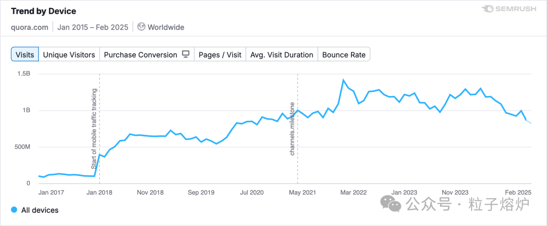Click the Worldwide region label
Screen dimensions: 547x226
click(166, 27)
